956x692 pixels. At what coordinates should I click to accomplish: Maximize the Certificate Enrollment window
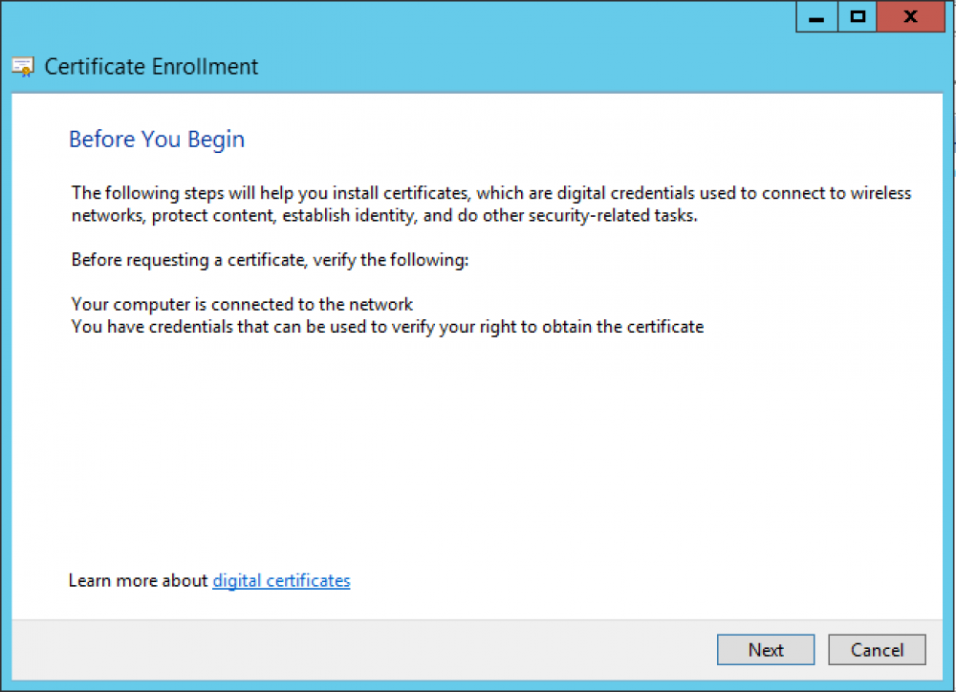pyautogui.click(x=857, y=16)
